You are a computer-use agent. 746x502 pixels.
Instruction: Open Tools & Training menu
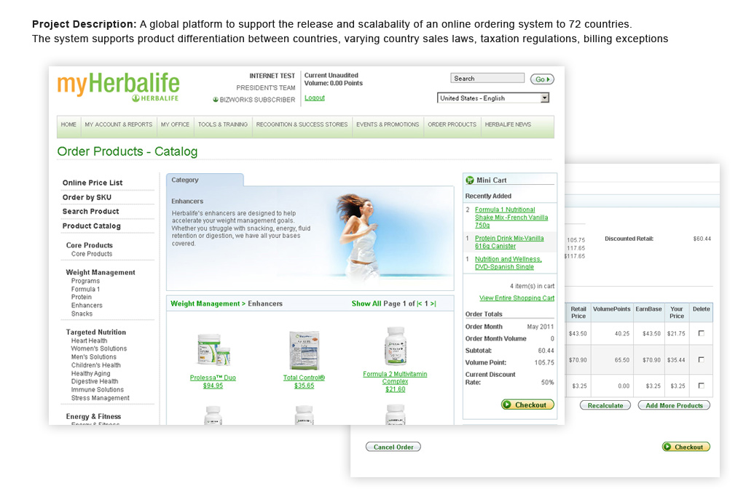click(x=223, y=124)
